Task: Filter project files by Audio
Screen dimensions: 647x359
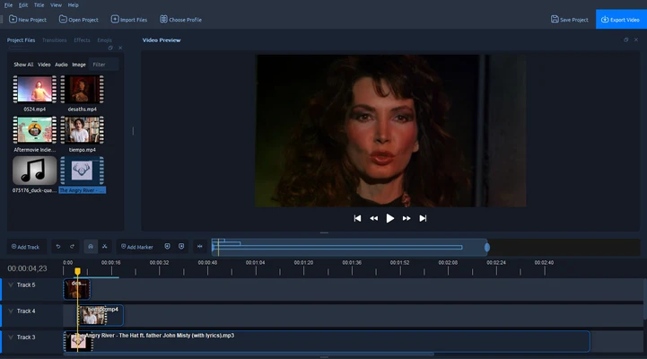Action: point(61,65)
